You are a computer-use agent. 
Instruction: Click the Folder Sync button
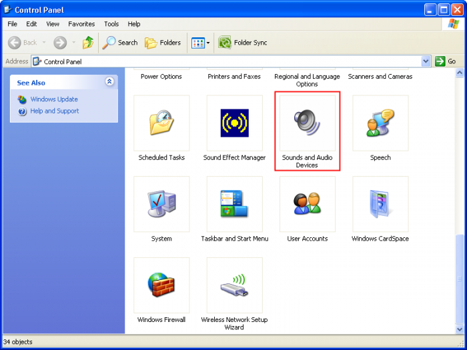242,43
